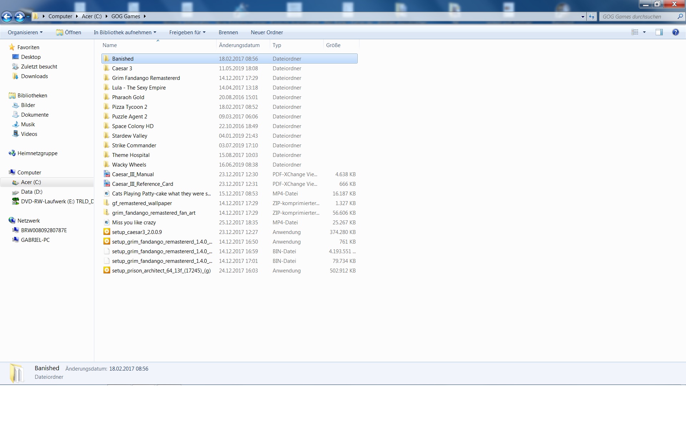Expand the arrow after Acer (C:) in breadcrumb

click(106, 16)
